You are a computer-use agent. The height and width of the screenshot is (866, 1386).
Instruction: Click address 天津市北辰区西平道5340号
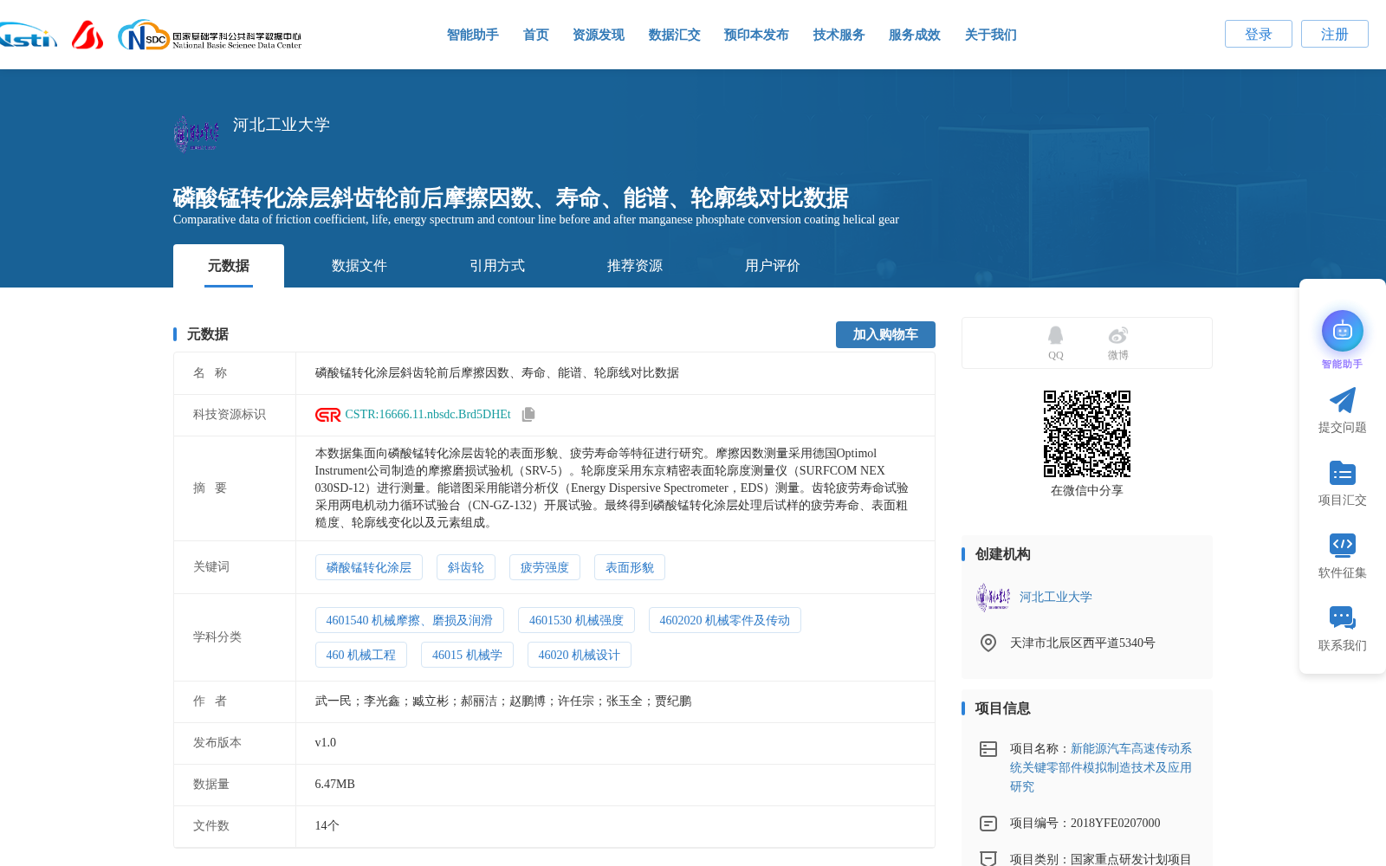click(1083, 643)
